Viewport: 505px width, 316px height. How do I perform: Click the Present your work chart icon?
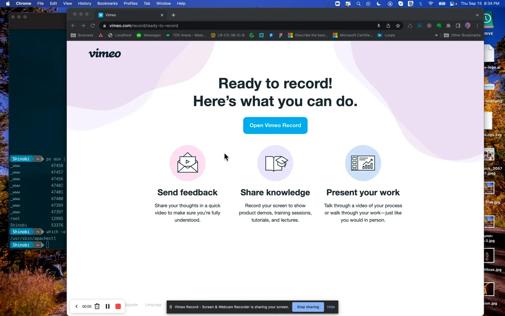click(363, 163)
